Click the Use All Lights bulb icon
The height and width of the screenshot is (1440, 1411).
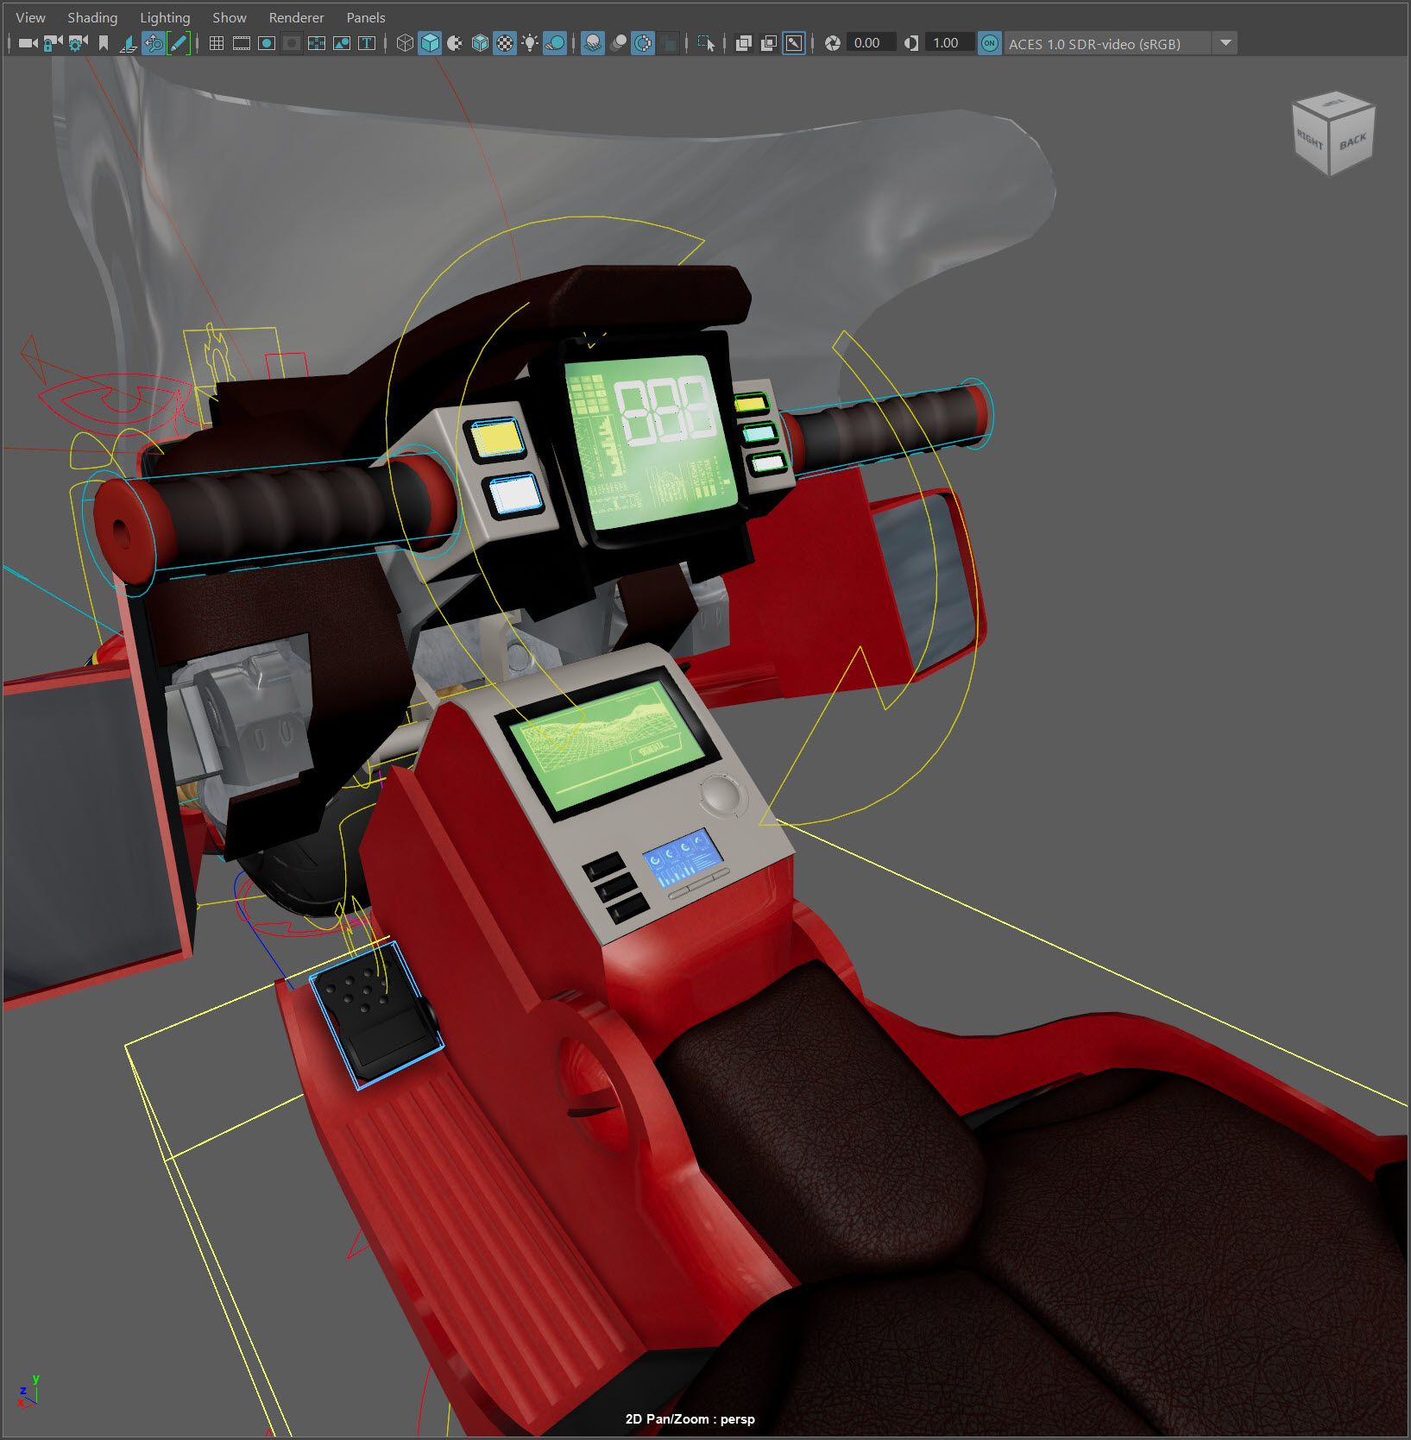(530, 43)
